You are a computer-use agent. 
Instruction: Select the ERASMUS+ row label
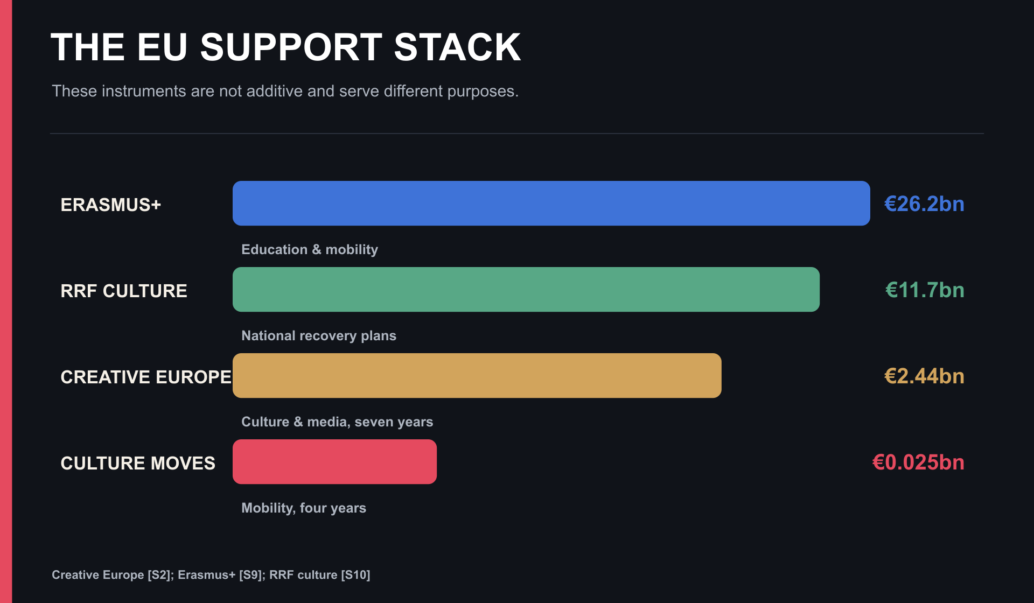tap(111, 205)
